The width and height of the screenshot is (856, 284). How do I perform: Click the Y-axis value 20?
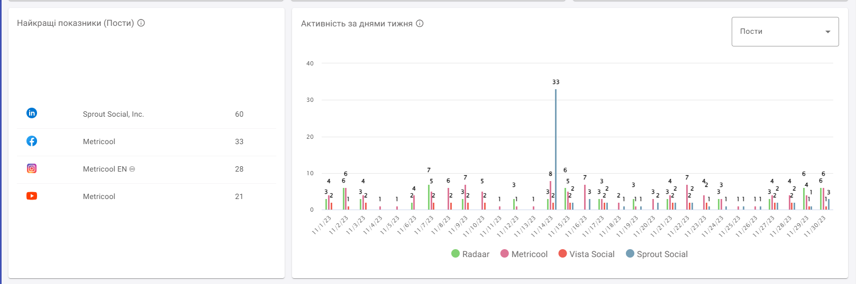(310, 137)
